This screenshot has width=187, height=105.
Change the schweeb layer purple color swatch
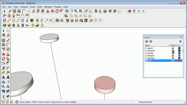pos(179,58)
